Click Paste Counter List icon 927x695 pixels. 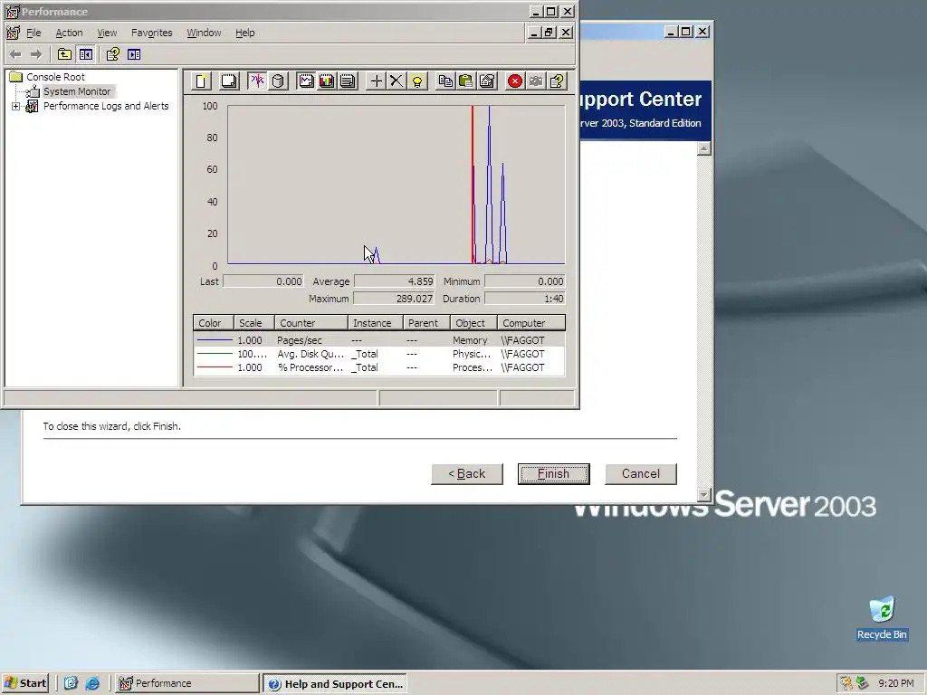[x=466, y=81]
